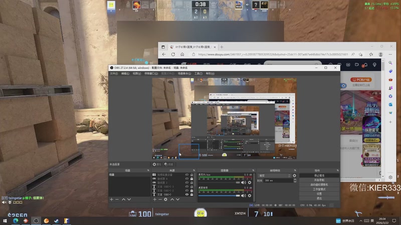Open Edge settings and more (…) menu

pyautogui.click(x=390, y=54)
